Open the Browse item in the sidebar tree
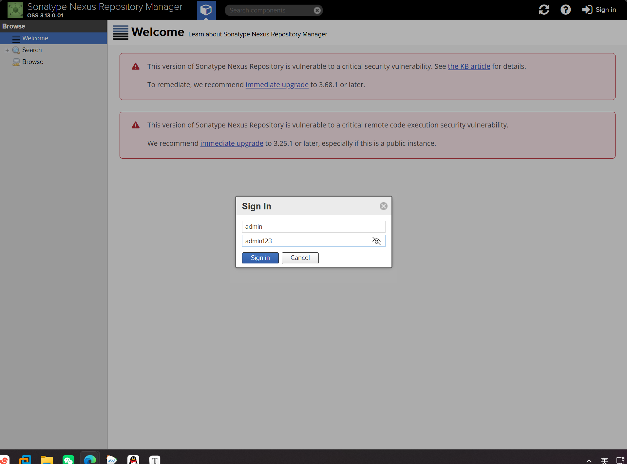The width and height of the screenshot is (627, 464). (32, 62)
